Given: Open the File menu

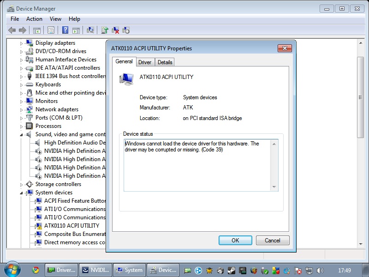Looking at the screenshot, I should point(15,19).
